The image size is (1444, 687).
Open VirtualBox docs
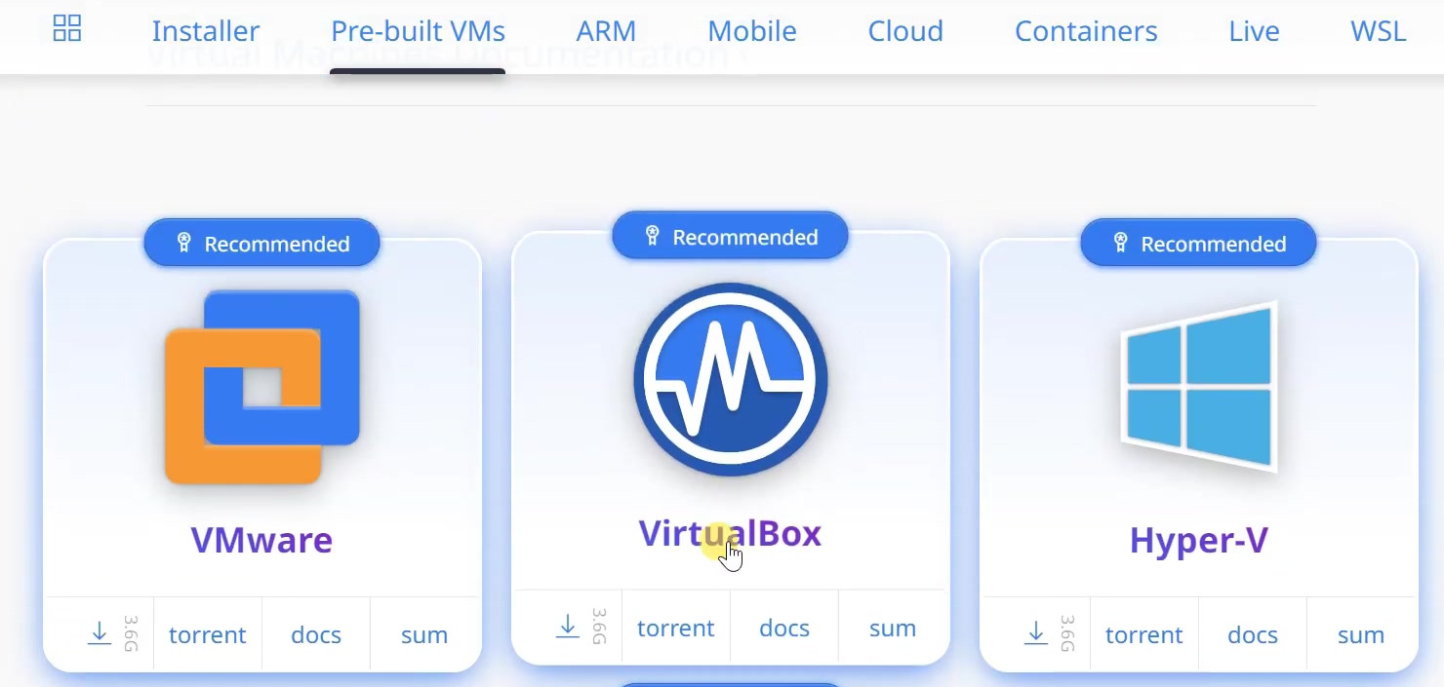784,629
